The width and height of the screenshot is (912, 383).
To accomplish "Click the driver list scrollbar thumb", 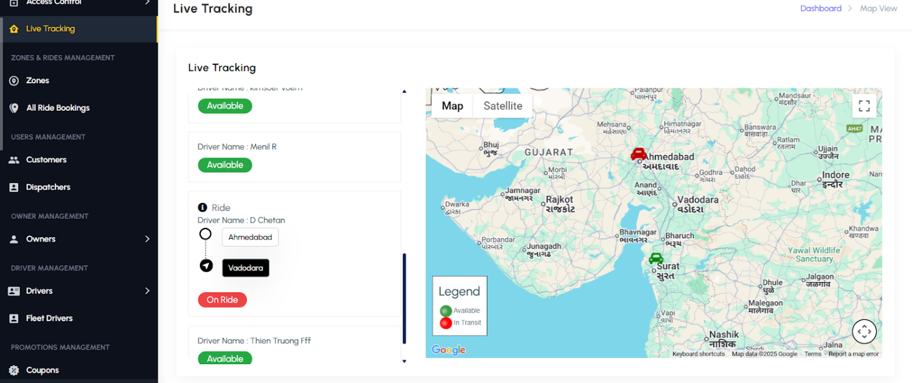I will pos(404,298).
